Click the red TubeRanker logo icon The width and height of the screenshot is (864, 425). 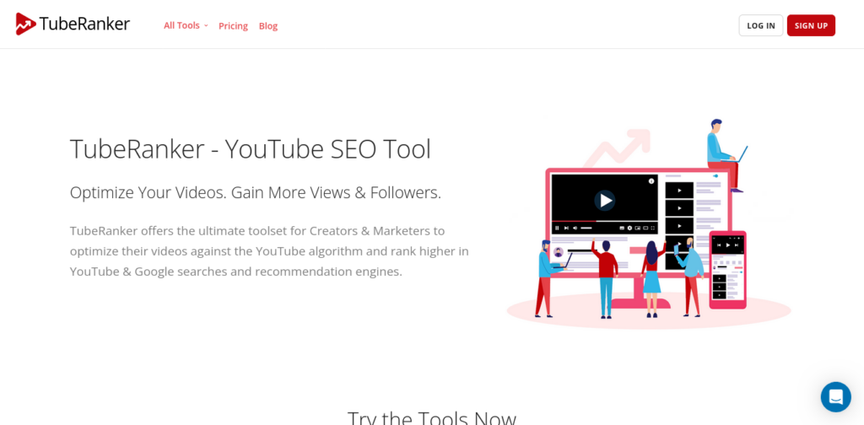[x=26, y=24]
